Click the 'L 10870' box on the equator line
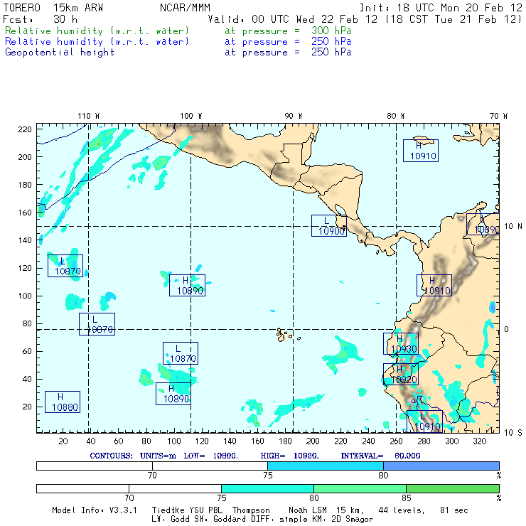The image size is (526, 526). tap(97, 324)
